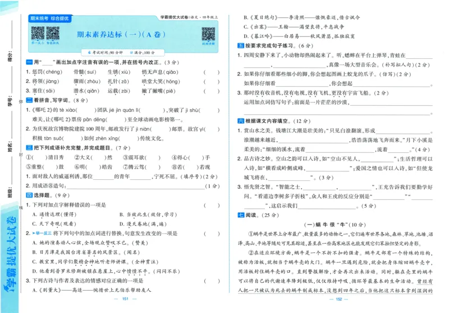Image resolution: width=449 pixels, height=313 pixels.
Task: Select option 'D.《暮江吟》——白居易'
Action: coord(299,36)
